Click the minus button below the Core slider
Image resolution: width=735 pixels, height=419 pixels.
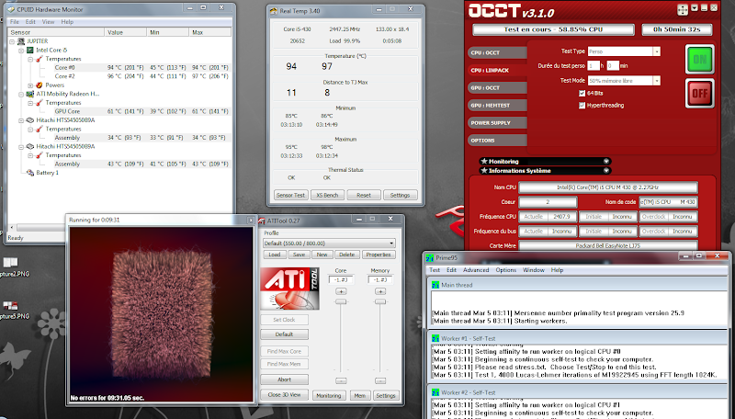click(341, 381)
